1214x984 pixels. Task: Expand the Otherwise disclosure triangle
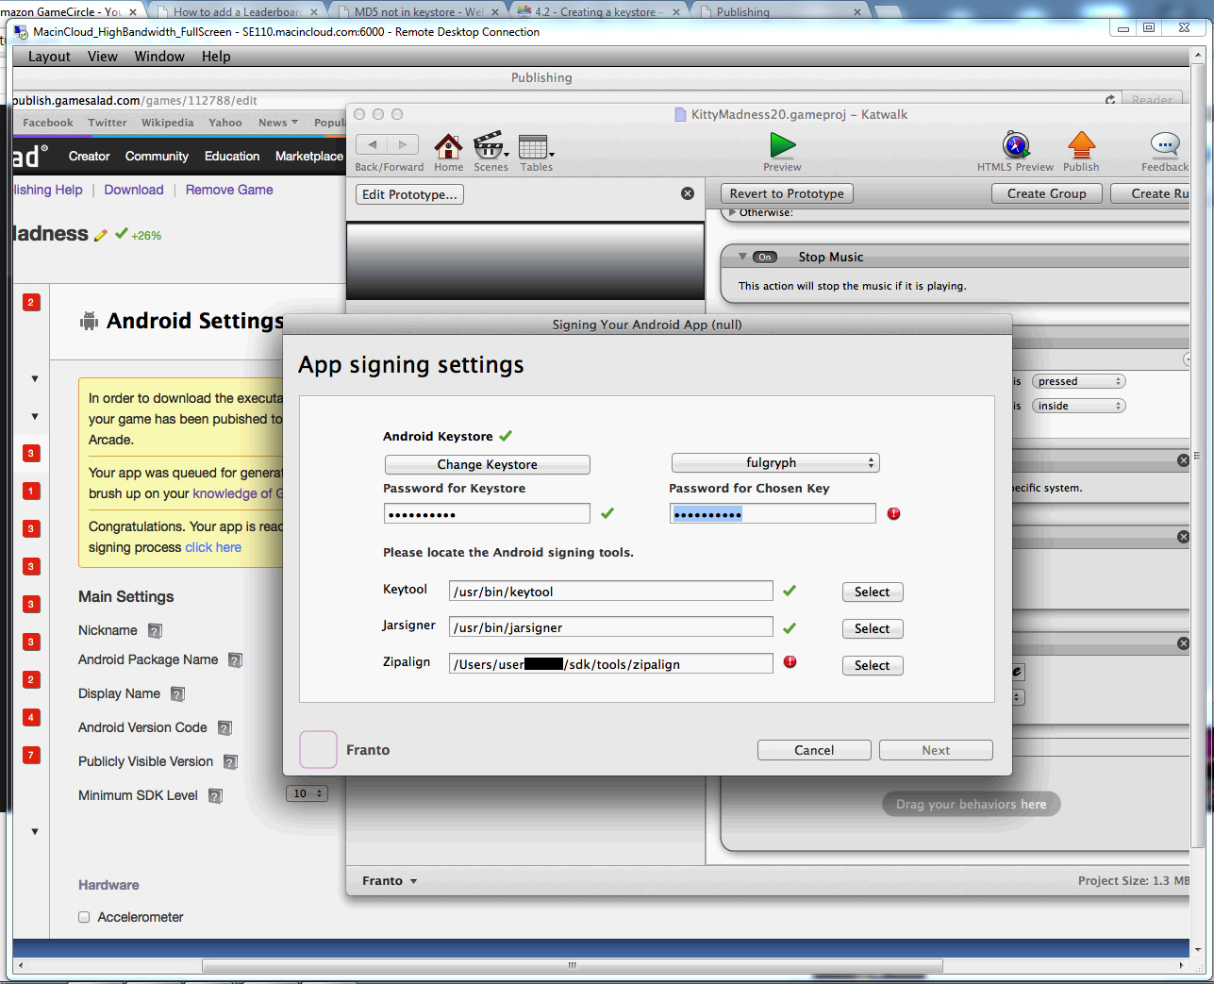click(732, 213)
